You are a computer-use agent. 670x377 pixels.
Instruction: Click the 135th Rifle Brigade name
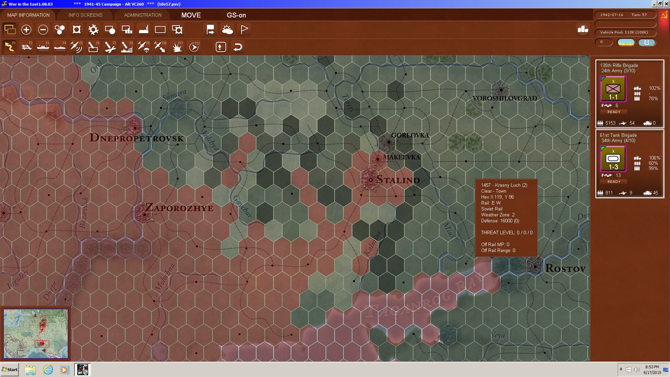619,65
